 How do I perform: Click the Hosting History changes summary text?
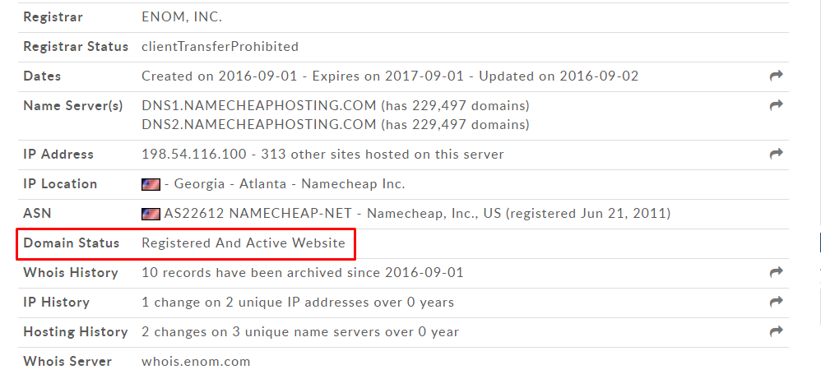click(300, 332)
